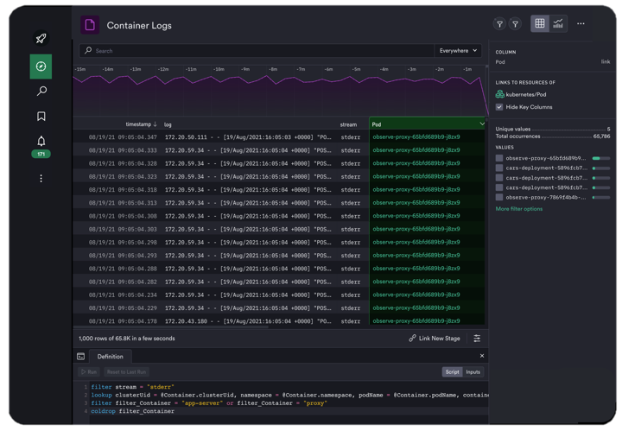Screen dimensions: 622x431
Task: Click the first filter funnel icon
Action: [500, 24]
